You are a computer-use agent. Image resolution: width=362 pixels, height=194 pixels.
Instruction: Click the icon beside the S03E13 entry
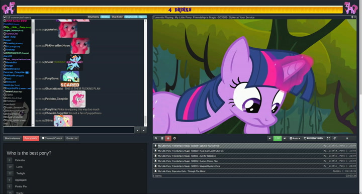pos(155,166)
